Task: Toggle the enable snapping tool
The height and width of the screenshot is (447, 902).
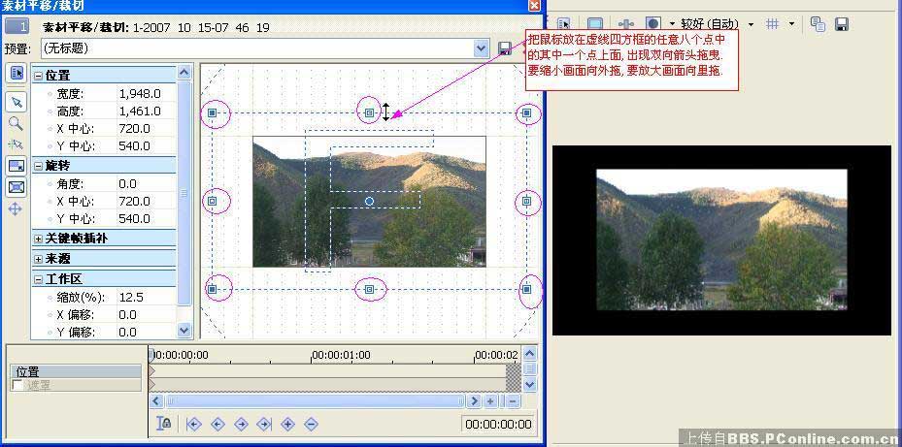Action: tap(17, 144)
